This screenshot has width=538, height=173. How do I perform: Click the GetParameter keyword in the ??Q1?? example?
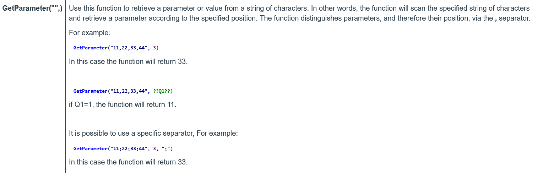pos(90,91)
